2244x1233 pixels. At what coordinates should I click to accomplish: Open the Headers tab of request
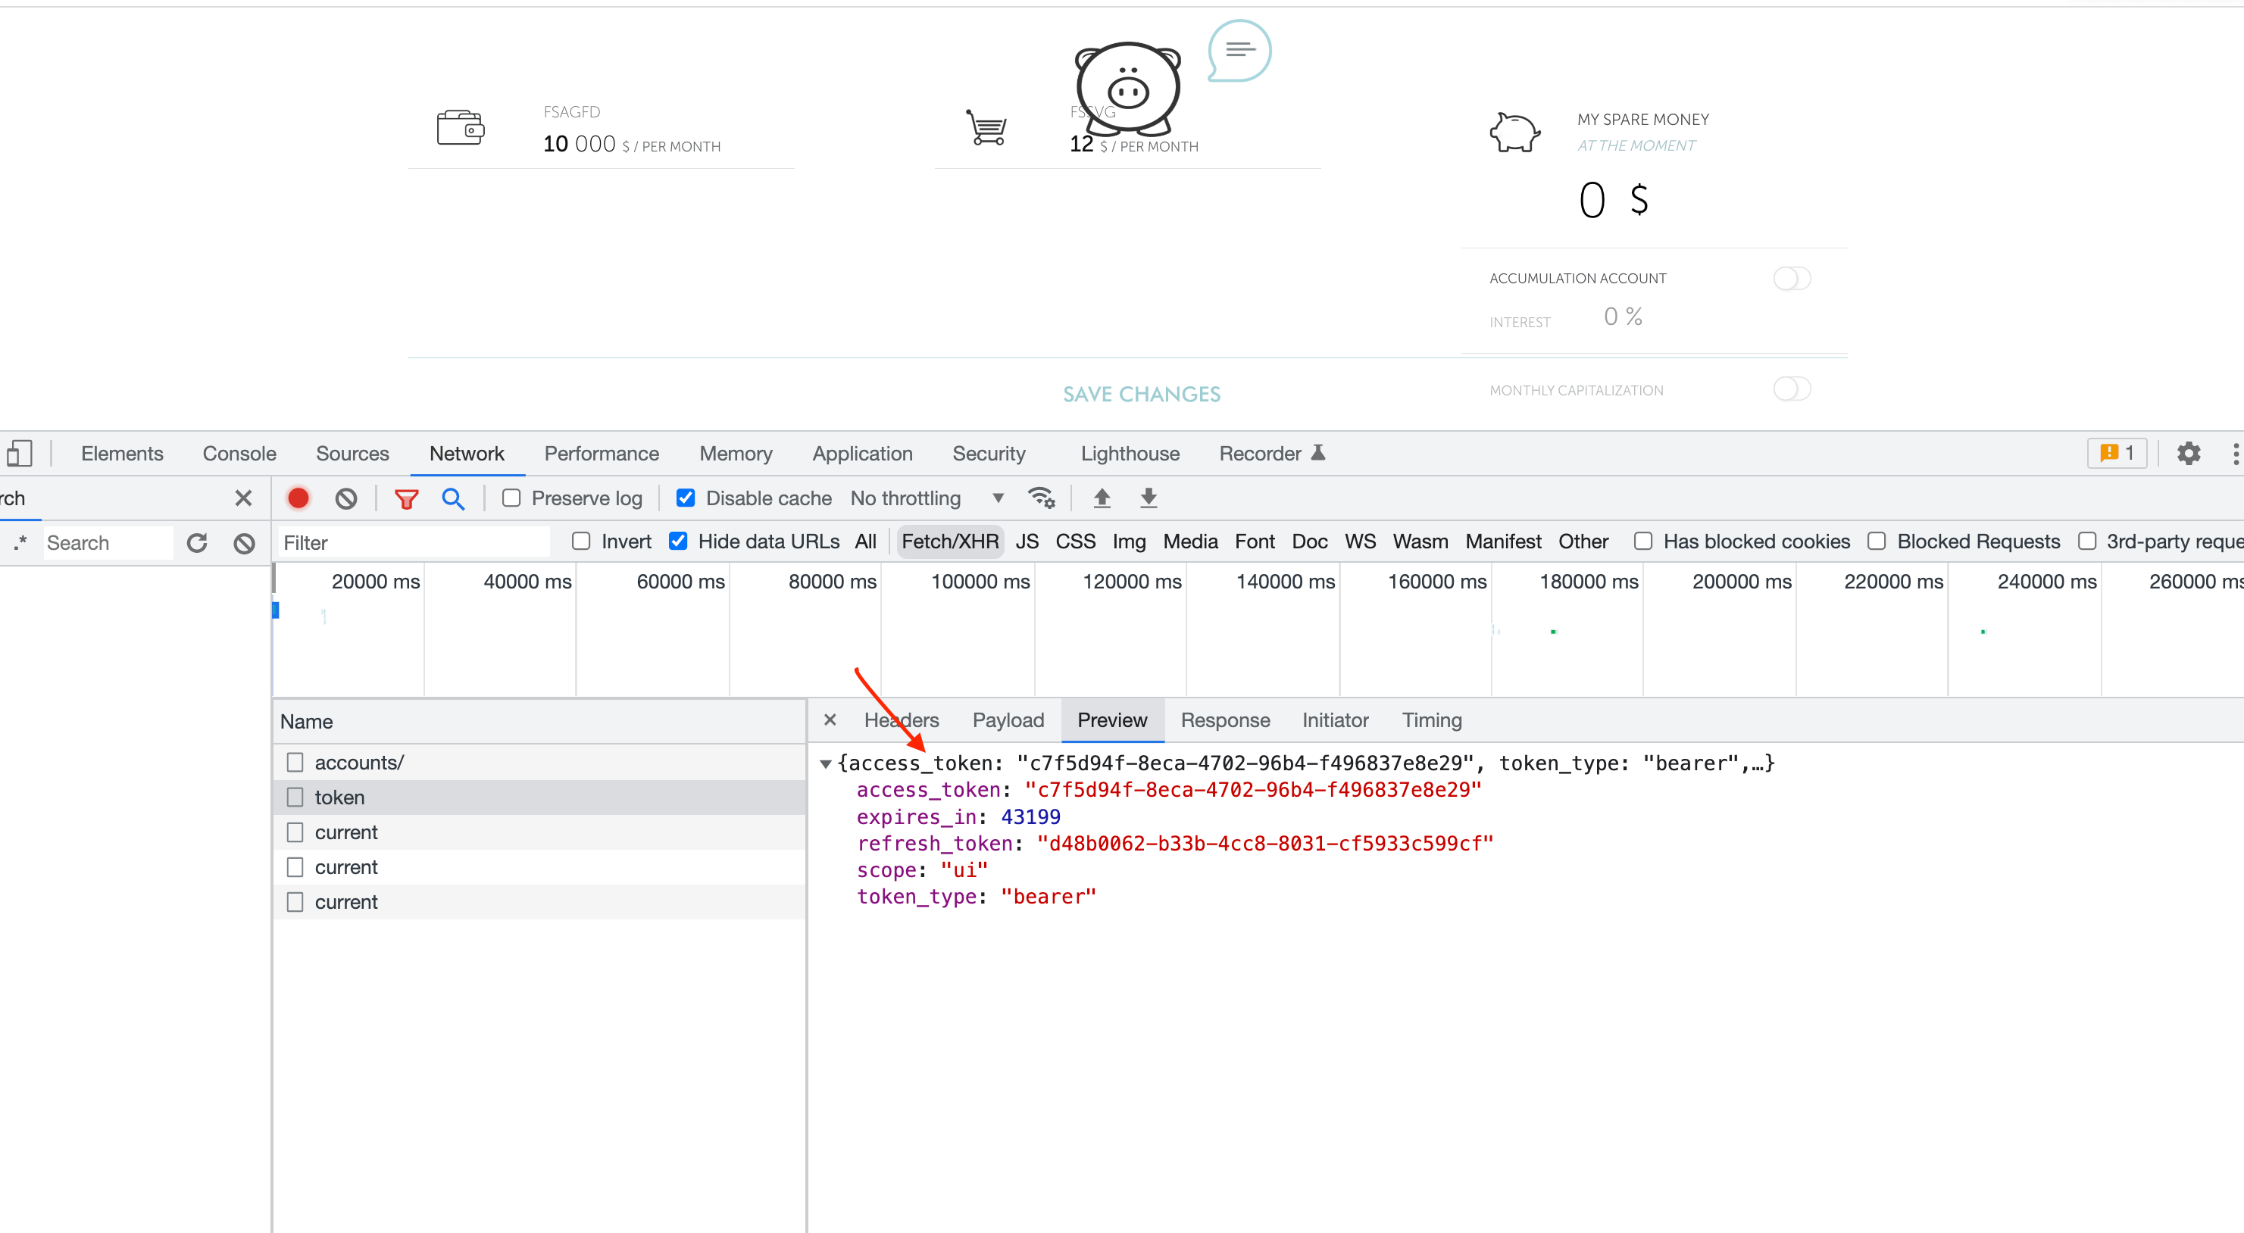point(901,720)
